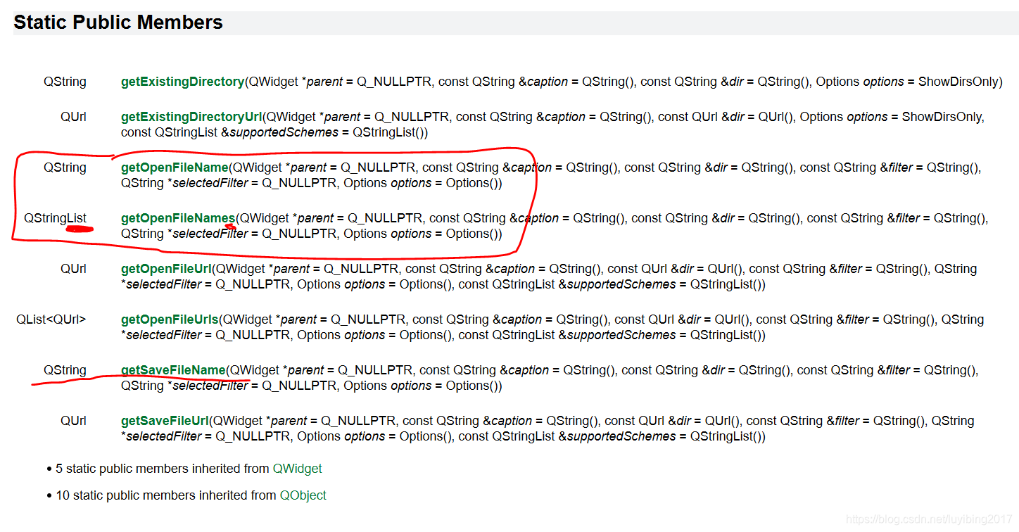Open the getOpenFileUrl function link
The width and height of the screenshot is (1019, 532).
(x=166, y=269)
